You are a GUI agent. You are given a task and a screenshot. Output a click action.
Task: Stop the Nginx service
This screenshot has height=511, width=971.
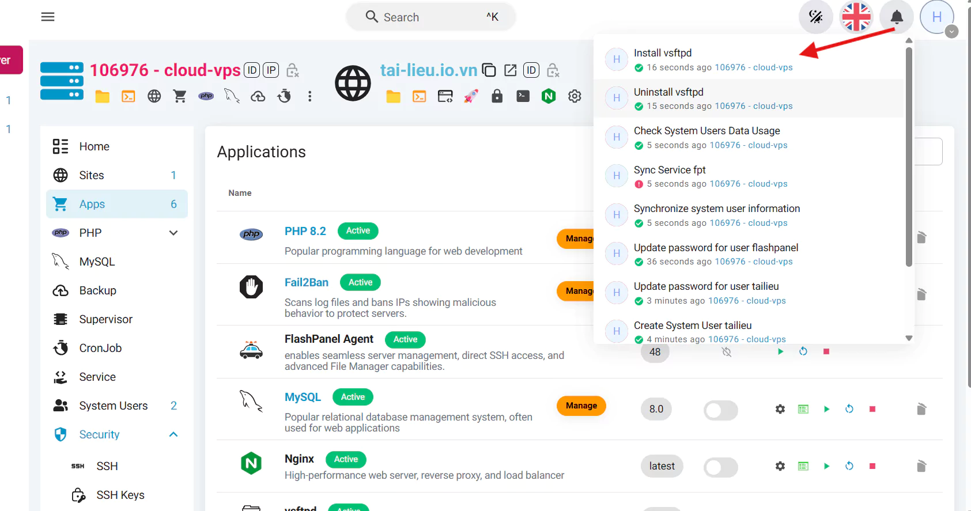pos(872,466)
